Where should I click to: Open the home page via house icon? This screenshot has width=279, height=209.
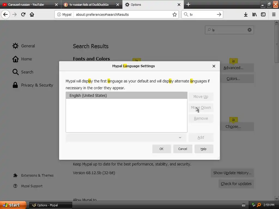tap(32, 14)
